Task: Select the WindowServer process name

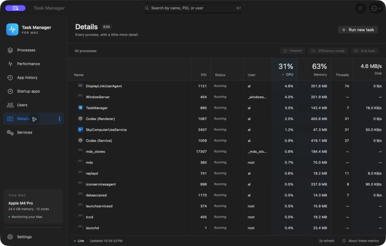Action: click(x=98, y=97)
